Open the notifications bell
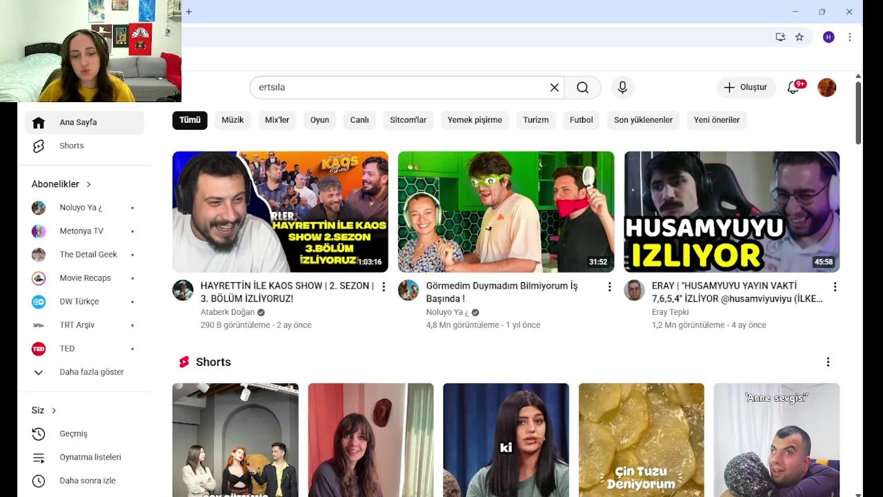 (793, 87)
